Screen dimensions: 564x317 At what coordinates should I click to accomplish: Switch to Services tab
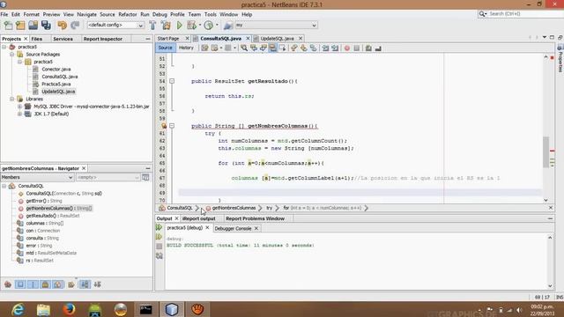[x=63, y=39]
